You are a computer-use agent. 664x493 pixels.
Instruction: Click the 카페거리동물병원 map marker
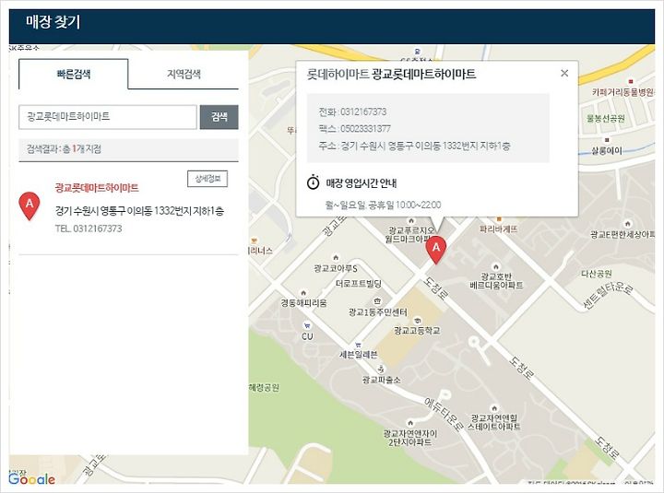click(631, 81)
